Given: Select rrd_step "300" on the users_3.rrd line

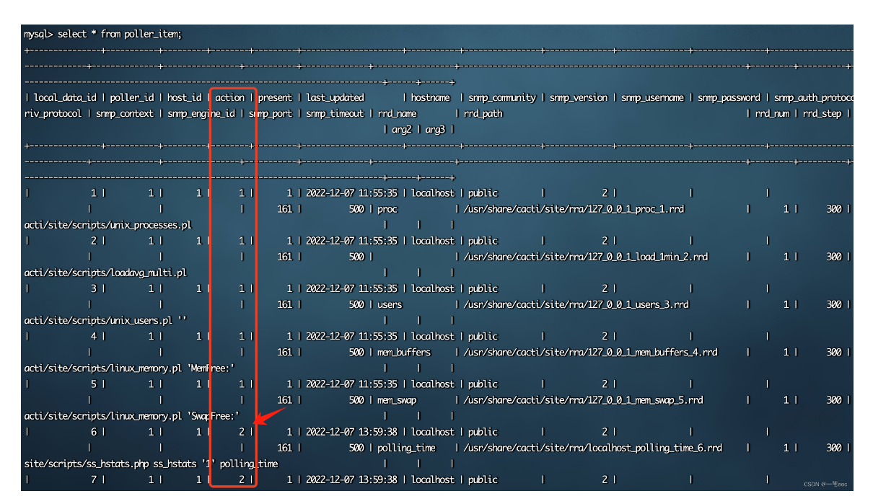Looking at the screenshot, I should coord(834,304).
